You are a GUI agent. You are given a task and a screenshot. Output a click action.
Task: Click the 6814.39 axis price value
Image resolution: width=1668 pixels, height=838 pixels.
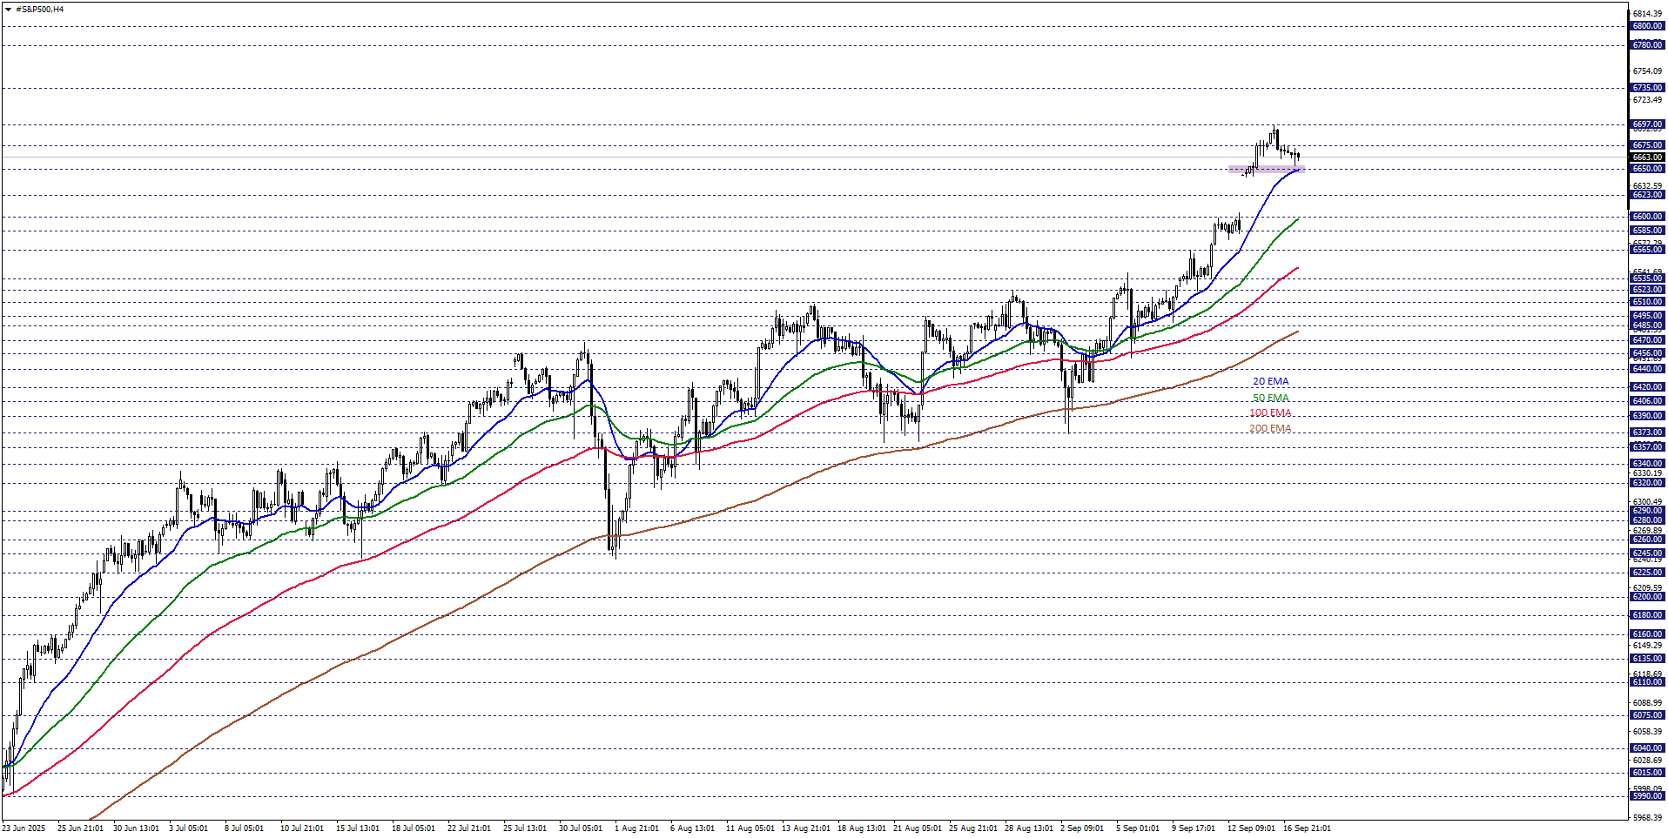1647,14
